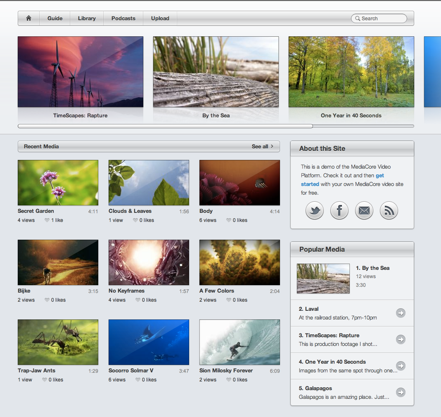
Task: Click the email envelope icon
Action: click(x=364, y=211)
